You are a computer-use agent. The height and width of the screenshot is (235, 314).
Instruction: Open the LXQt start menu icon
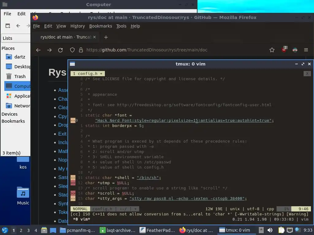click(x=5, y=230)
